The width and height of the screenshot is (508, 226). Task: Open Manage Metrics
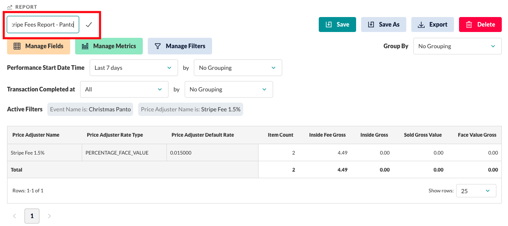[x=109, y=46]
